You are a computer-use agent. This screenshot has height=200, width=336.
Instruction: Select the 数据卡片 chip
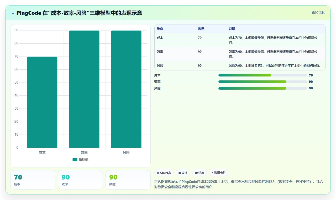219,173
